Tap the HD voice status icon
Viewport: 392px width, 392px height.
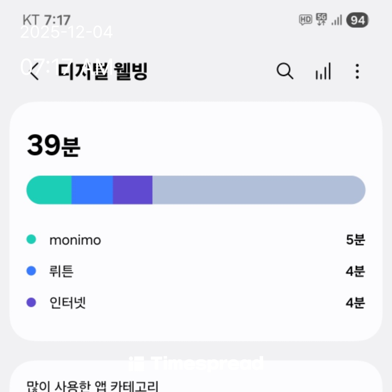pos(305,20)
